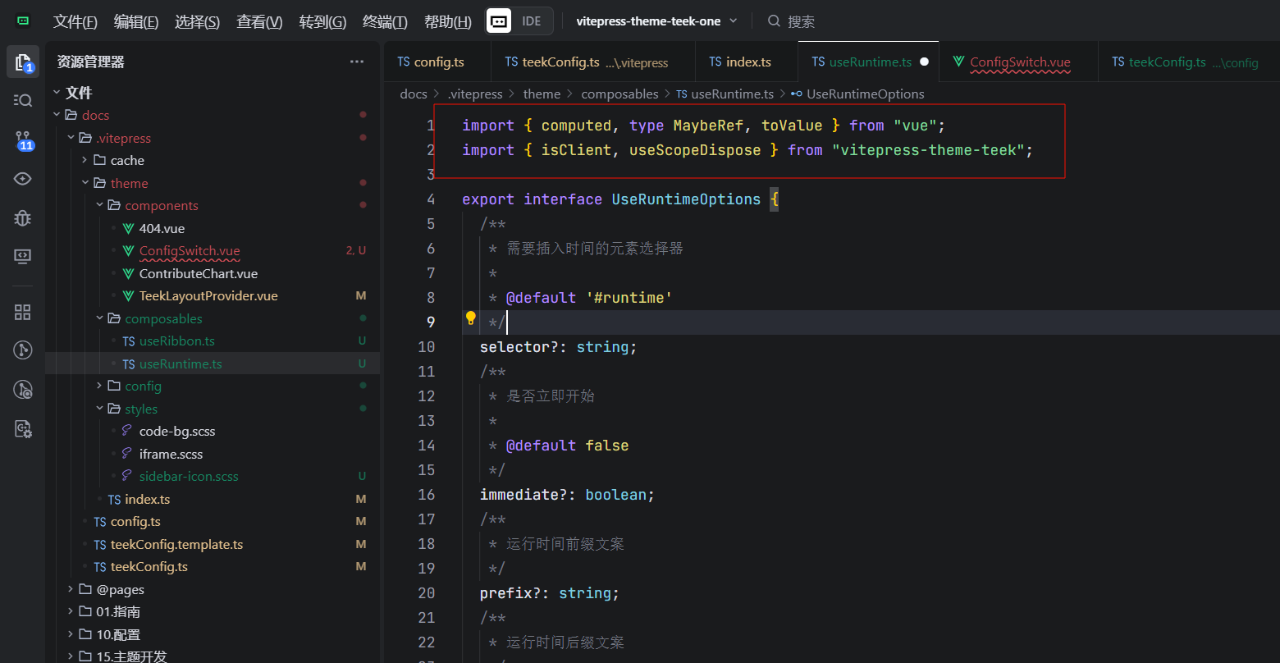Screen dimensions: 1280x663
Task: Toggle the IDE mode switch in the title bar
Action: click(x=519, y=21)
